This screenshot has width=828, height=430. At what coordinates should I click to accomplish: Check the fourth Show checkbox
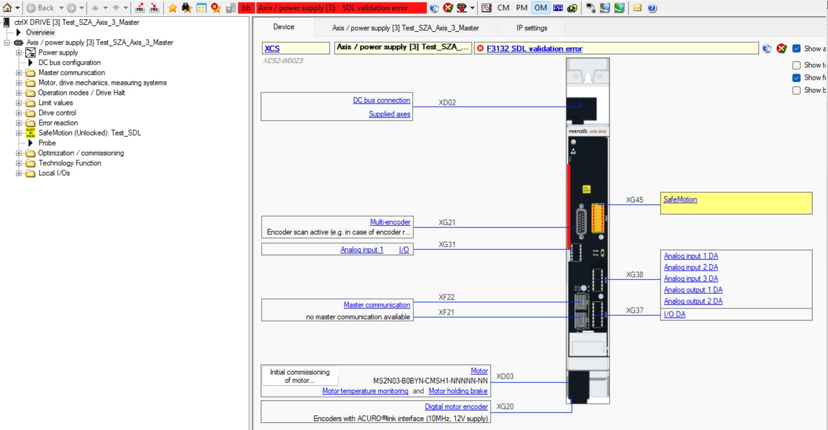point(796,90)
